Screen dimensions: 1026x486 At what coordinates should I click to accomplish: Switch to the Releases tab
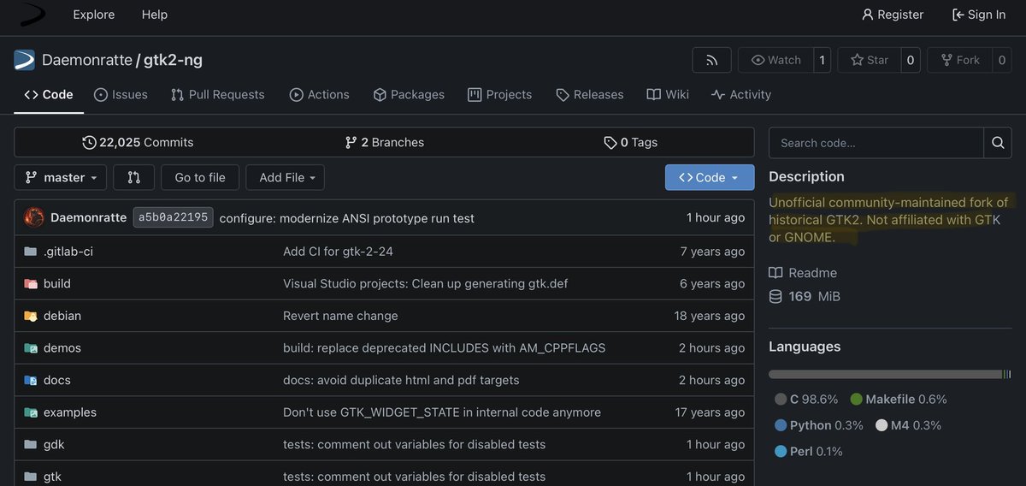pos(590,95)
